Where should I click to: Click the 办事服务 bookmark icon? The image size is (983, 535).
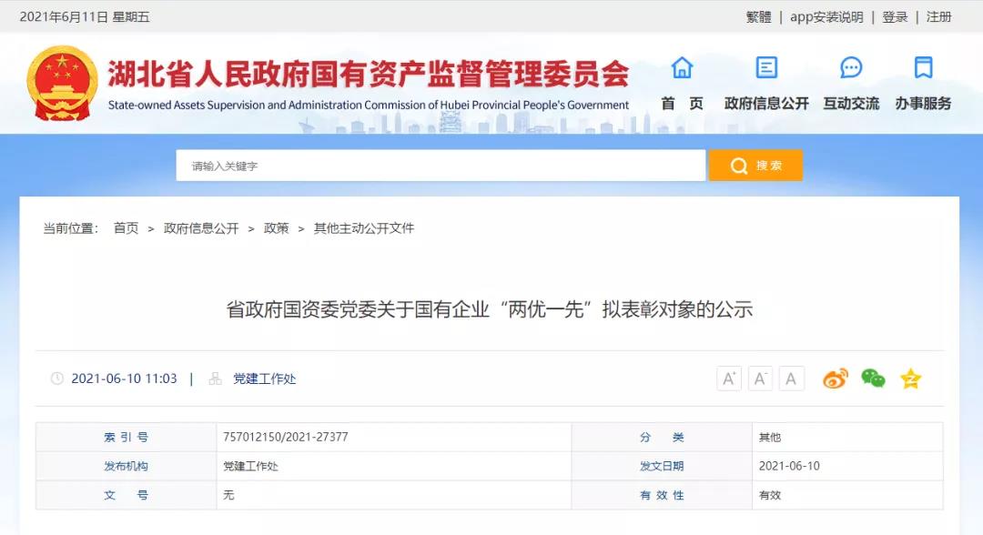[x=923, y=67]
